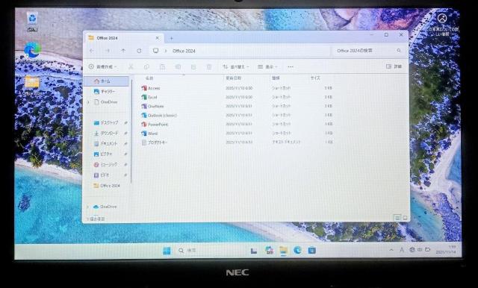Open Office 2024 in the sidebar
The height and width of the screenshot is (288, 478).
pos(107,185)
